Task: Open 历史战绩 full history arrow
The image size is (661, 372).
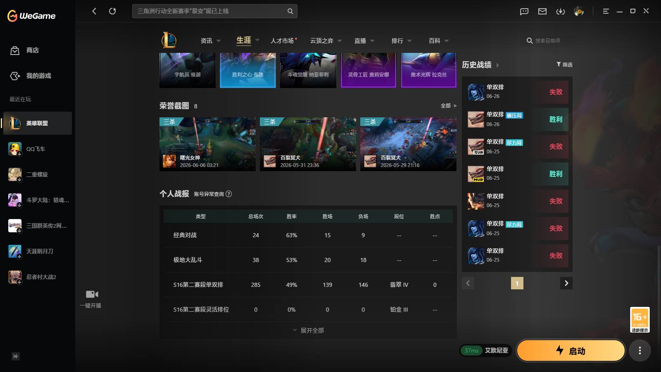Action: tap(497, 65)
